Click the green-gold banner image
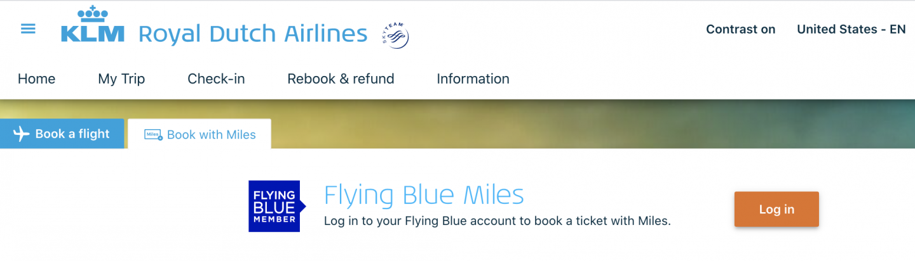Viewport: 915px width, 261px height. tap(572, 124)
